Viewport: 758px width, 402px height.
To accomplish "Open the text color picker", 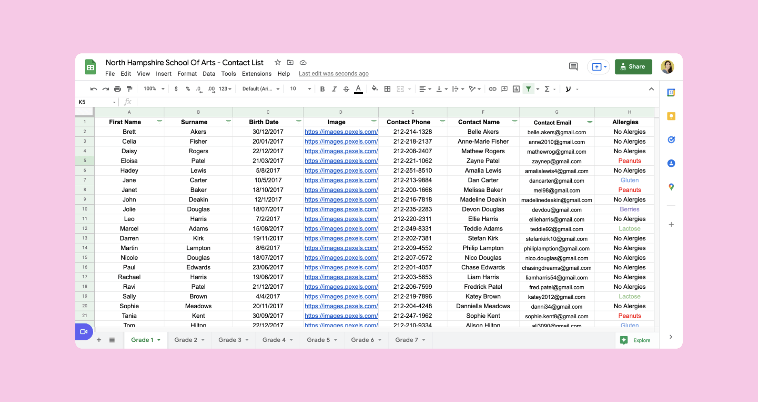I will point(358,89).
